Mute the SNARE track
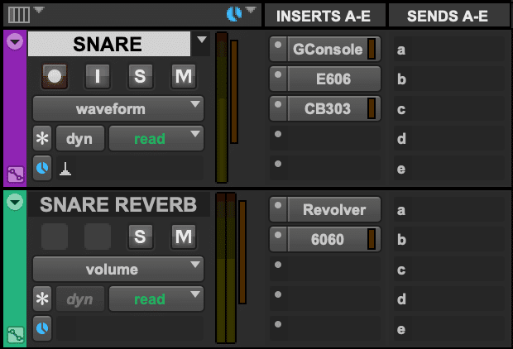The height and width of the screenshot is (349, 513). click(183, 77)
